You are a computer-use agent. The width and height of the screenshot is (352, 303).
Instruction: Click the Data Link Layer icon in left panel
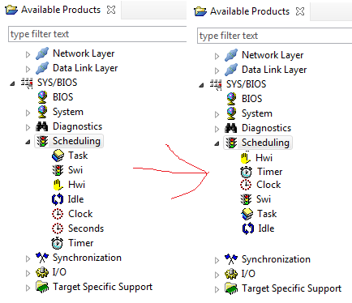(42, 68)
